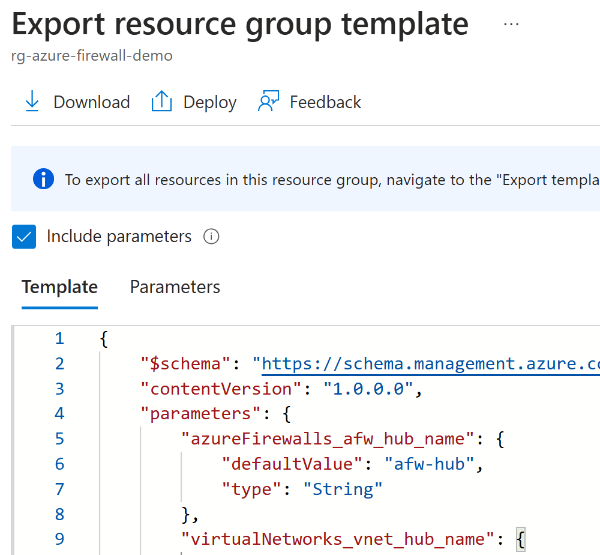
Task: Click the "afw-hub" default value
Action: coord(430,464)
